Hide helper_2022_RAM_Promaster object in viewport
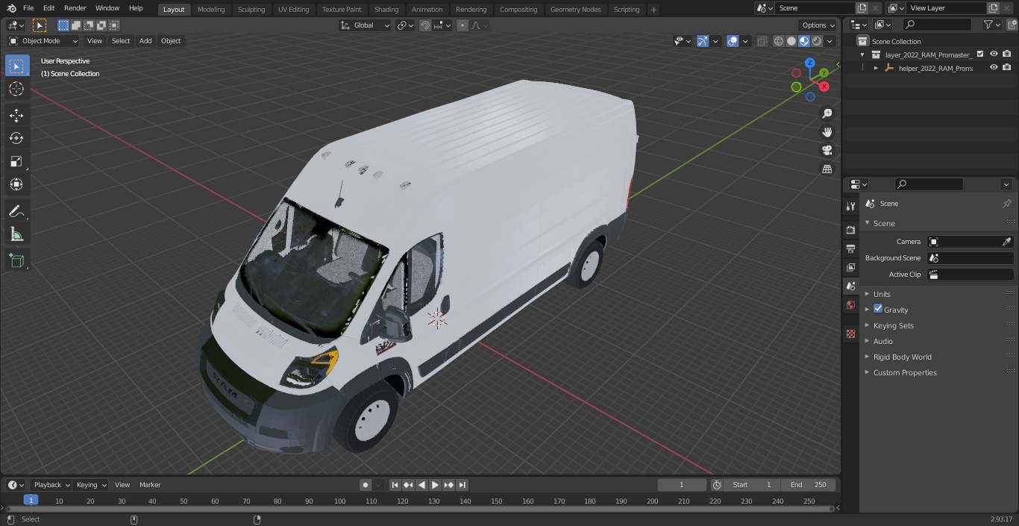This screenshot has width=1019, height=526. (994, 67)
